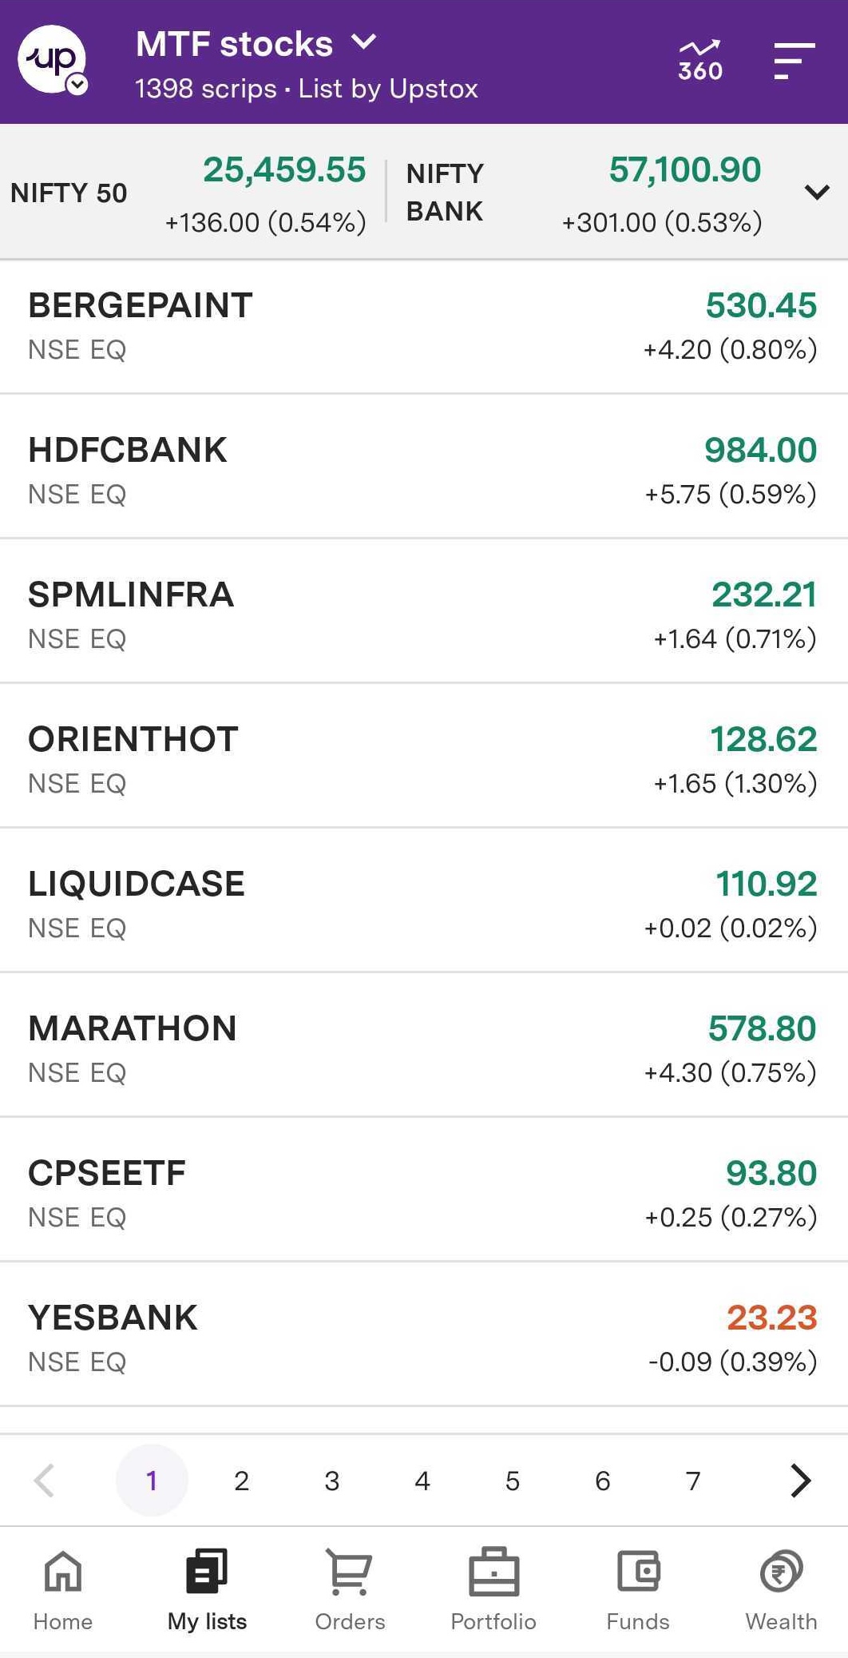Select the My lists tab
The width and height of the screenshot is (848, 1658).
click(x=207, y=1587)
